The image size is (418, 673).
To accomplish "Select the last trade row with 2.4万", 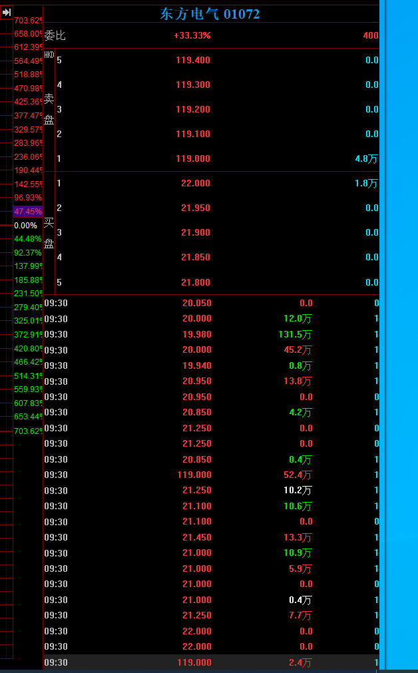I will (211, 662).
